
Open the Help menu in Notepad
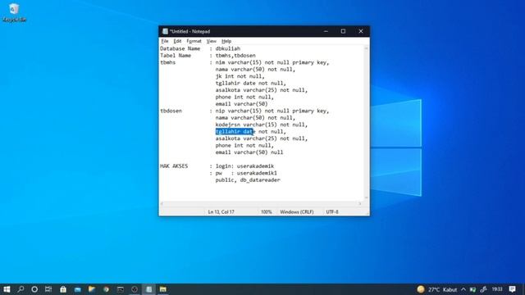click(226, 41)
